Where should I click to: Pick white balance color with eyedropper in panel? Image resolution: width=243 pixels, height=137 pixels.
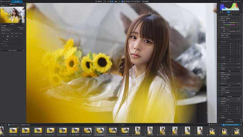click(x=227, y=20)
